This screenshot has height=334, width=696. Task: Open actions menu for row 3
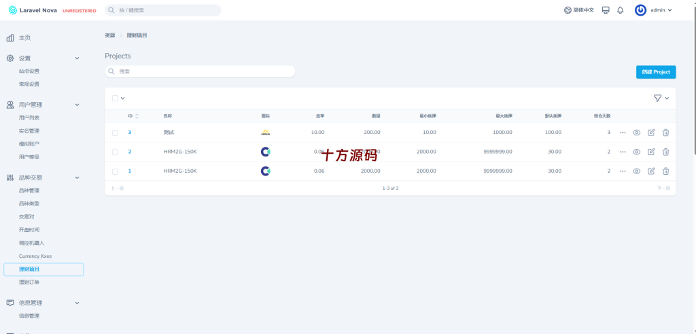tap(623, 133)
